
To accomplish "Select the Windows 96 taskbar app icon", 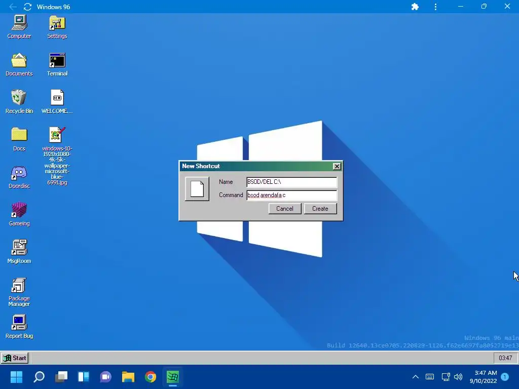I will tap(173, 377).
